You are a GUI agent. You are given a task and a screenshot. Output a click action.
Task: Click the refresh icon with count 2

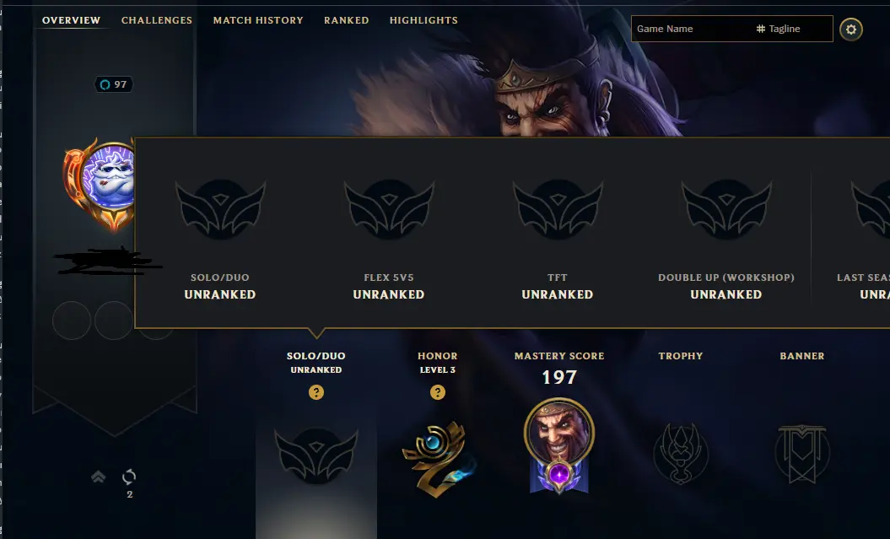coord(129,477)
